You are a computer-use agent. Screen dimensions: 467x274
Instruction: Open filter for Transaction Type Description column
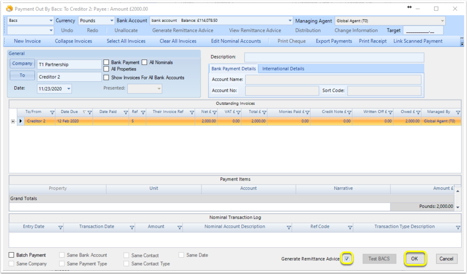pos(458,228)
